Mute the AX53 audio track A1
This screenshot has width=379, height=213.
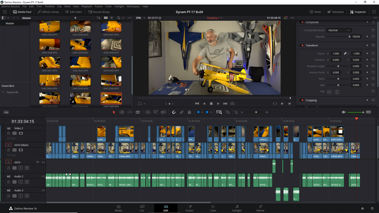(27, 168)
